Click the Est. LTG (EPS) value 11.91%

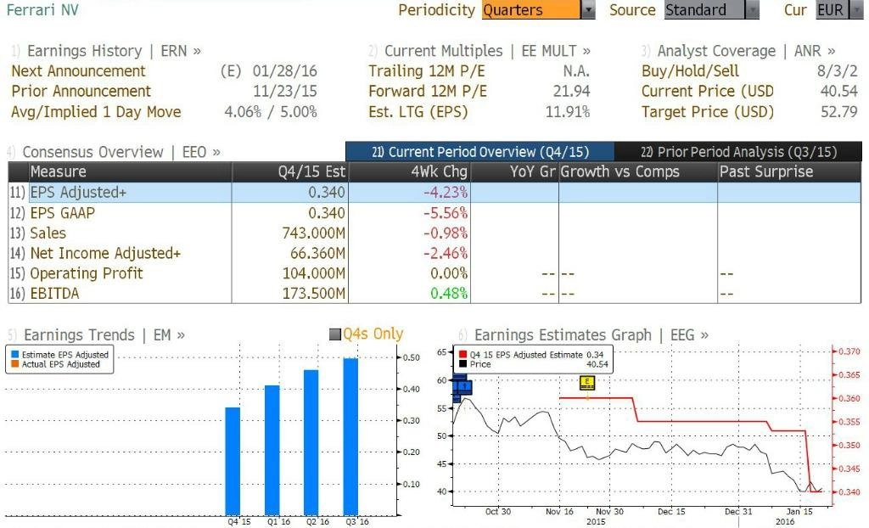pyautogui.click(x=568, y=111)
